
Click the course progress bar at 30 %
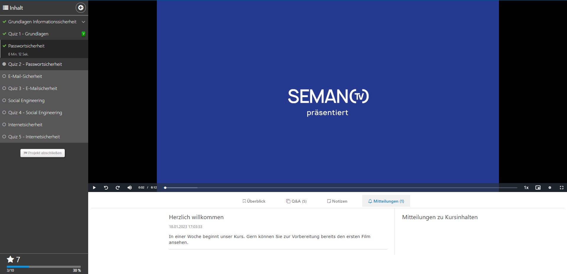(44, 267)
